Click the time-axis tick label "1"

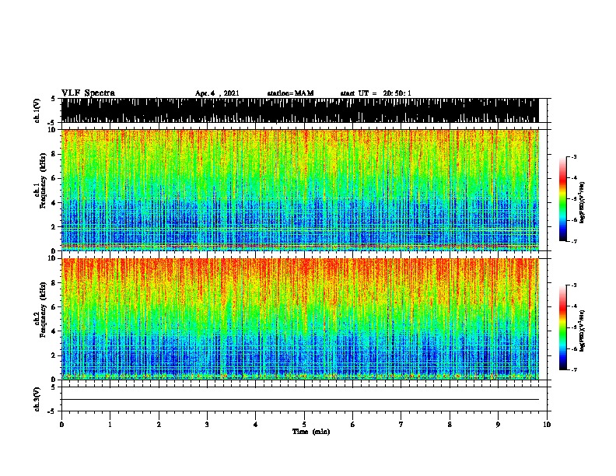coord(110,425)
